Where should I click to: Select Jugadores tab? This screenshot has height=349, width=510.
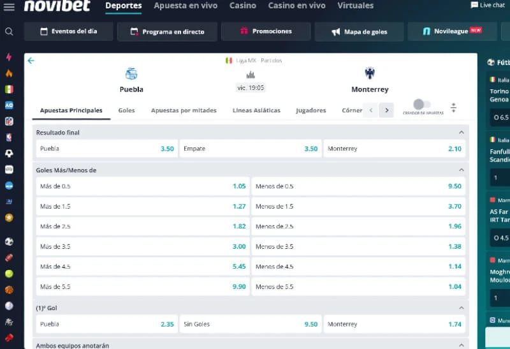click(311, 110)
